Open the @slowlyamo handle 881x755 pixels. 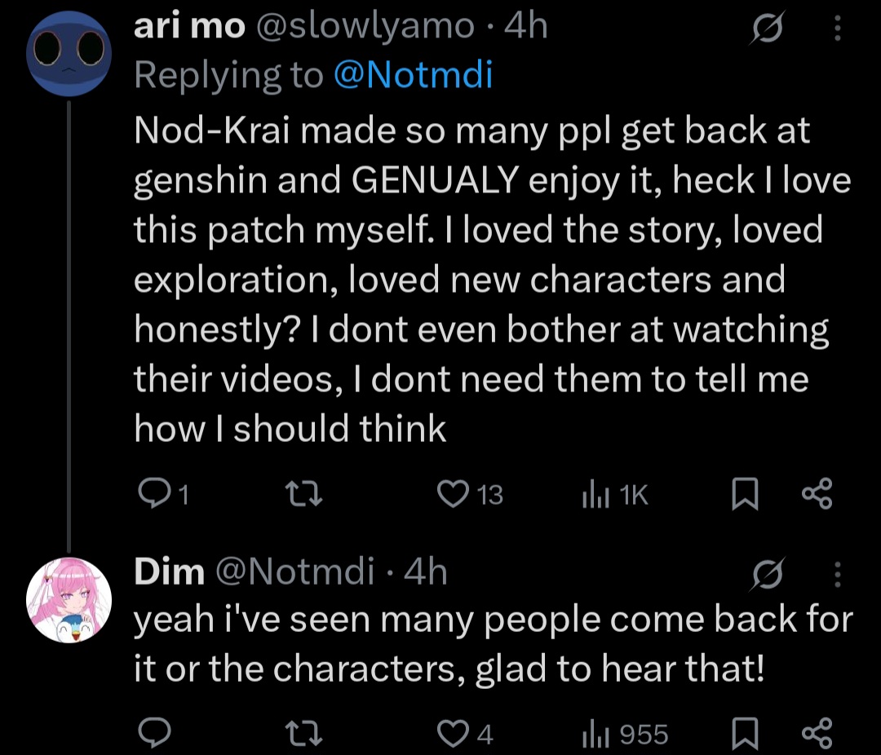click(365, 26)
